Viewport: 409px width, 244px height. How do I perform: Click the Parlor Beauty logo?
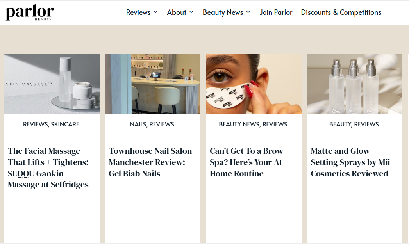click(x=30, y=12)
